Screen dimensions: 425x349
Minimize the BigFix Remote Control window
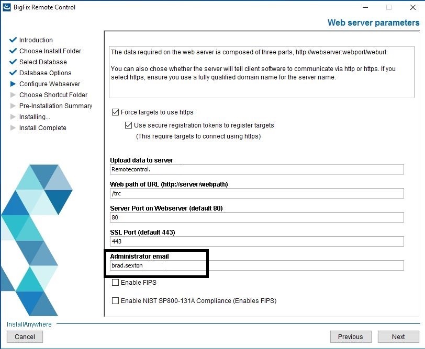(365, 7)
